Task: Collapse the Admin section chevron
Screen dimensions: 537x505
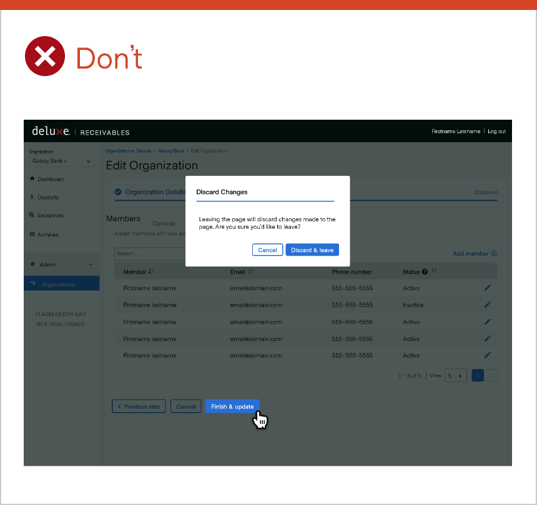Action: coord(91,264)
